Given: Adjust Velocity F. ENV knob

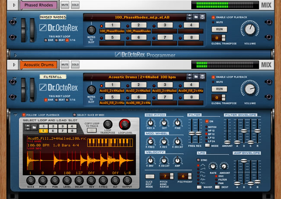Looking at the screenshot, I should [150, 160].
